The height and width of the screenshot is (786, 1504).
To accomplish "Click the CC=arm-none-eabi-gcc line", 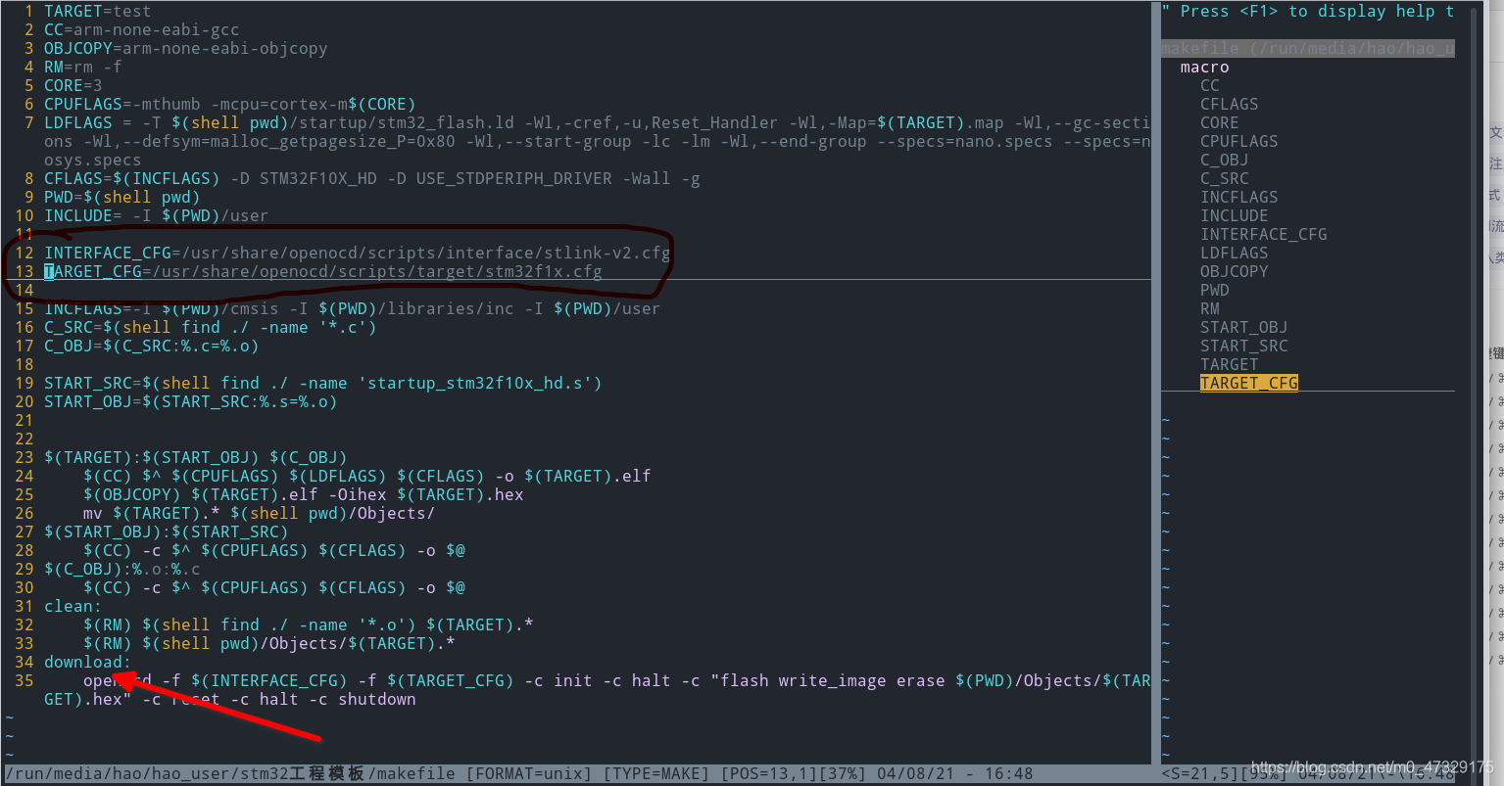I will tap(141, 29).
